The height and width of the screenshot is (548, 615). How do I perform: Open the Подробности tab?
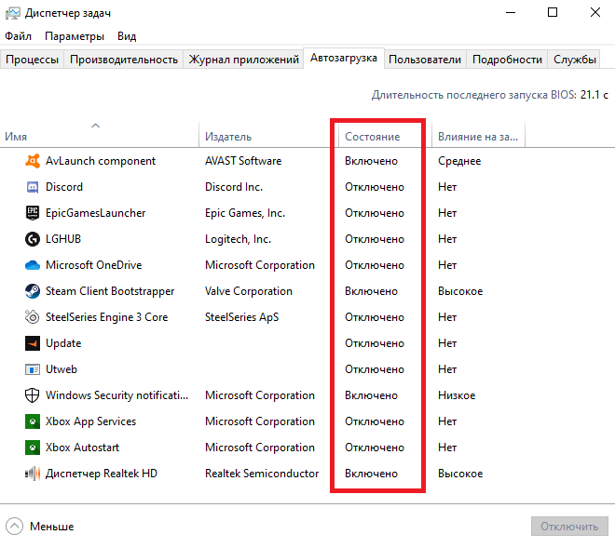pyautogui.click(x=507, y=60)
